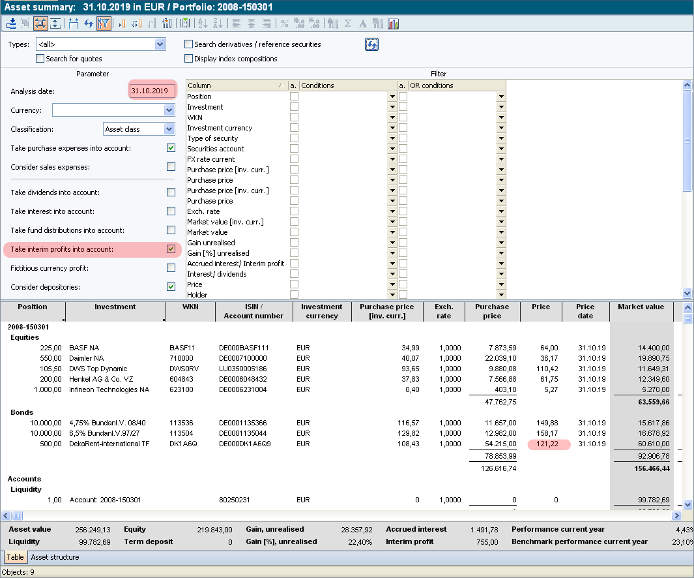The image size is (694, 578).
Task: Uncheck Take interim profits into account
Action: pos(171,249)
